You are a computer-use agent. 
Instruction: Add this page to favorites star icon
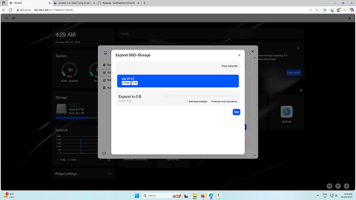click(317, 10)
